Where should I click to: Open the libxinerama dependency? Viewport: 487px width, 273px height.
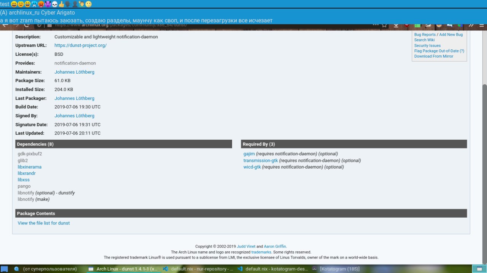pos(30,167)
